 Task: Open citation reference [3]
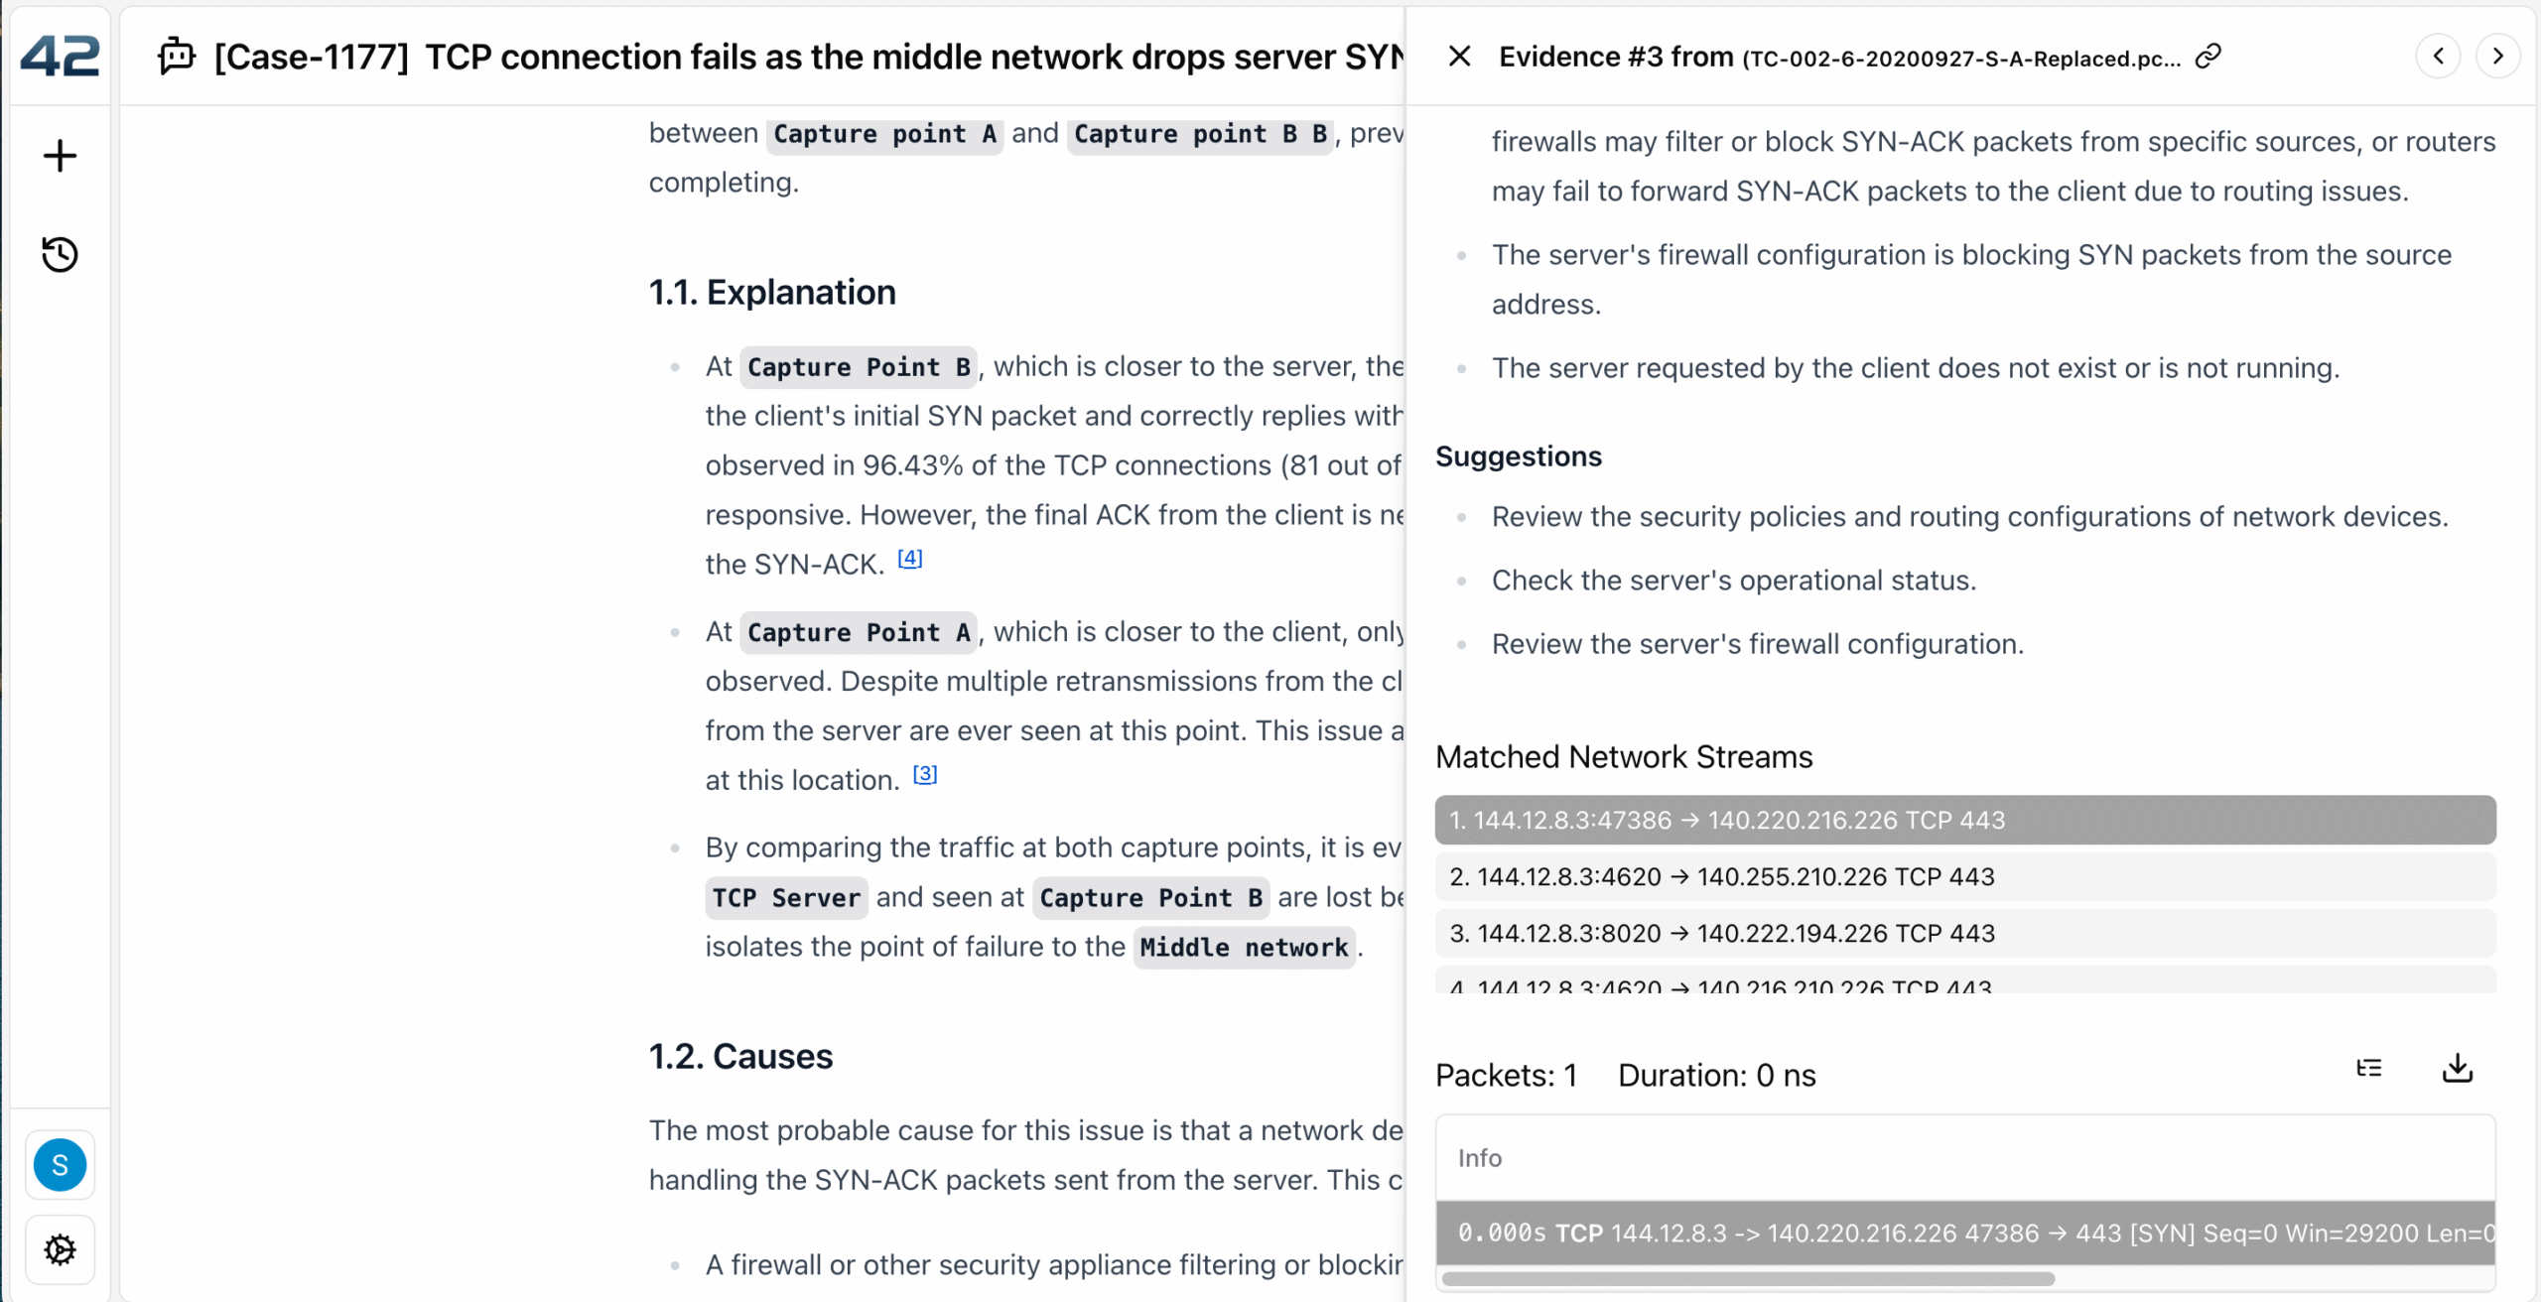click(924, 775)
